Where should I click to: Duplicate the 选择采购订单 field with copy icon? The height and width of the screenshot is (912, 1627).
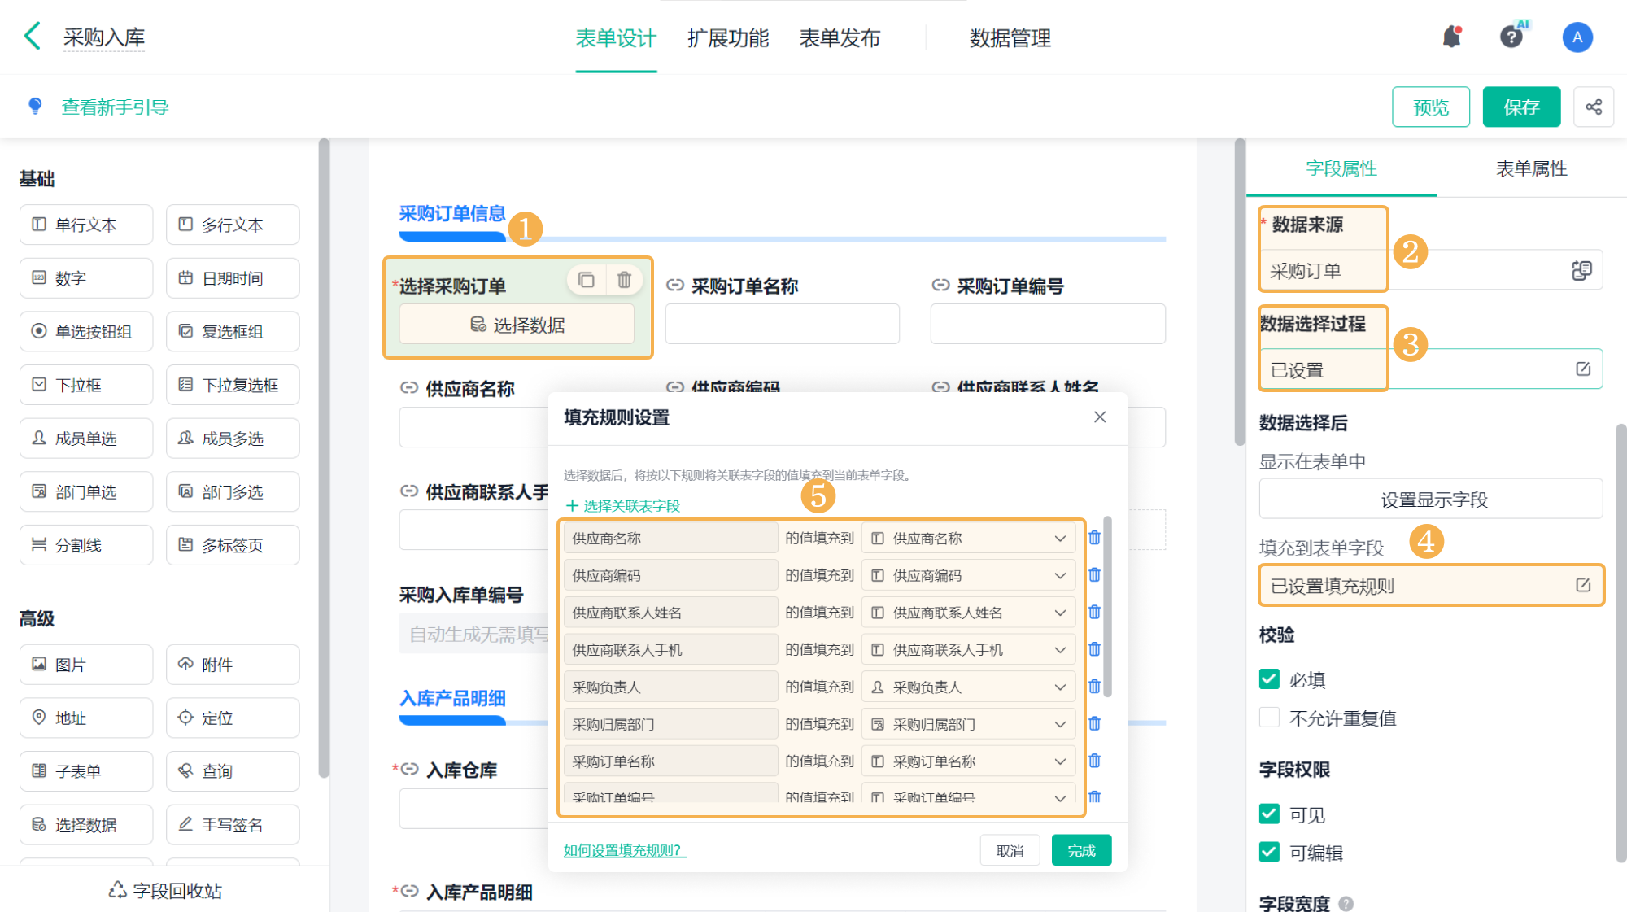(x=586, y=280)
